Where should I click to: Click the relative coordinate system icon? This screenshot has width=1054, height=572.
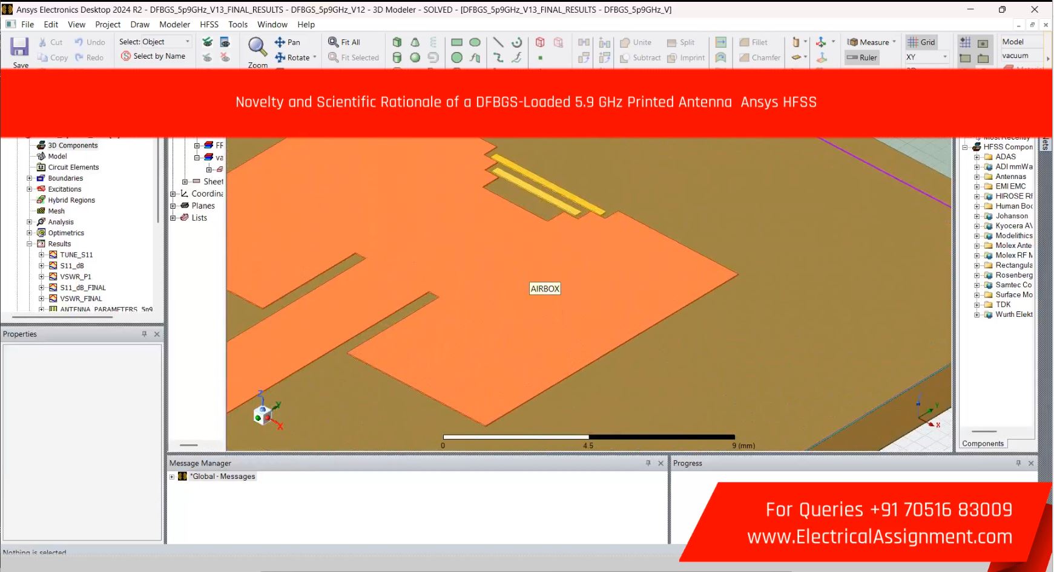(x=822, y=42)
